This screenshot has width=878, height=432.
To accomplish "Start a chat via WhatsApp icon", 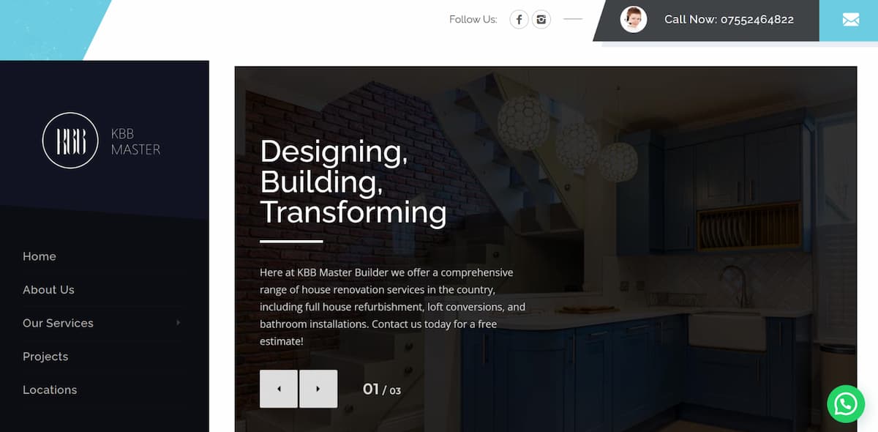I will pyautogui.click(x=845, y=403).
